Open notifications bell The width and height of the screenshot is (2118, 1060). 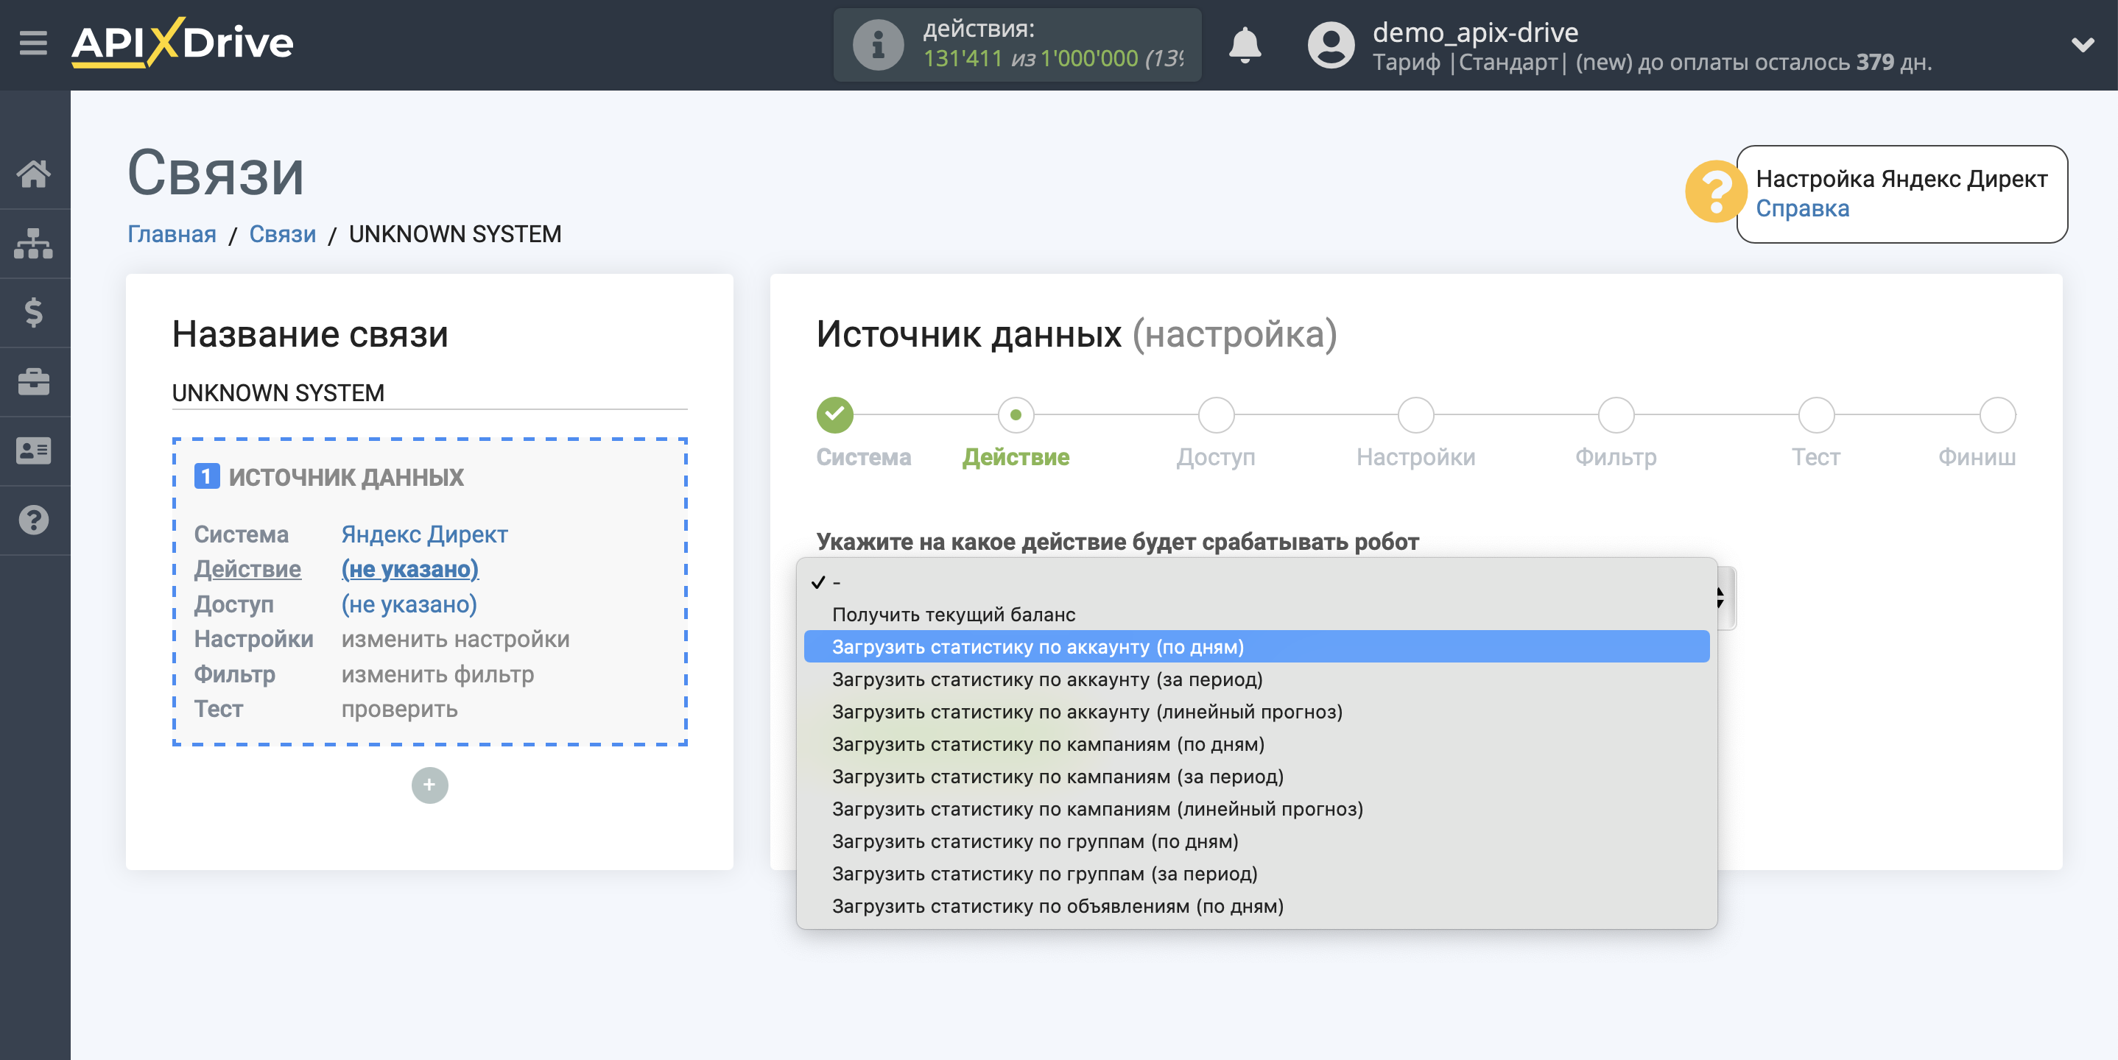1244,44
